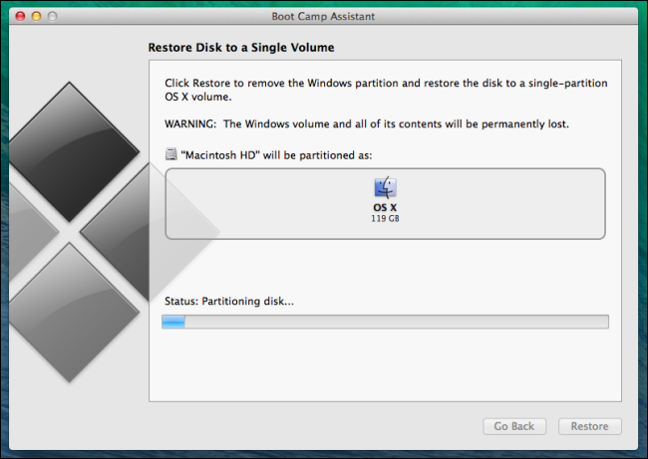Click the 'Boot Camp Assistant' window title
Image resolution: width=648 pixels, height=459 pixels.
click(323, 16)
